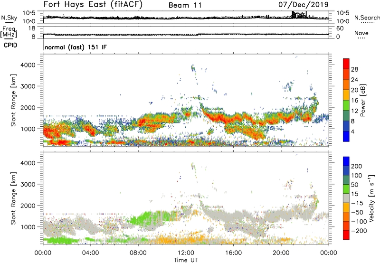Click the 'CPID' row label
The height and width of the screenshot is (263, 380).
(10, 45)
